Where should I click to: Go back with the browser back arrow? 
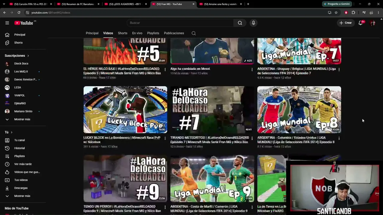[x=4, y=13]
